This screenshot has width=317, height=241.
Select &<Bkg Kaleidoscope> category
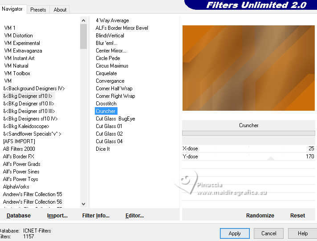click(x=26, y=126)
